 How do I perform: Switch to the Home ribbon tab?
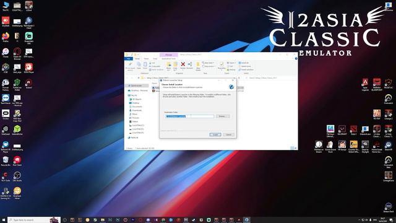[x=137, y=59]
